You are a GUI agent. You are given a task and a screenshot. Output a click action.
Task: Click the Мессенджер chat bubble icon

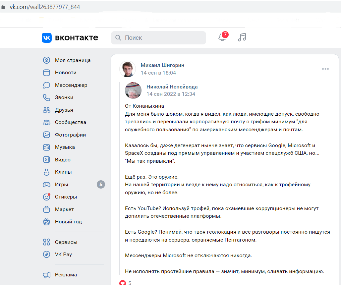(x=46, y=85)
